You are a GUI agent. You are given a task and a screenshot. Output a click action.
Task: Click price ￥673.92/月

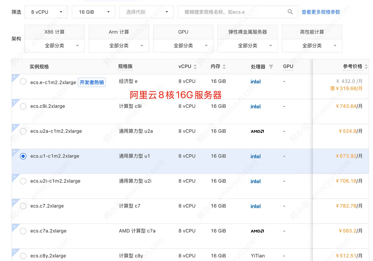349,156
